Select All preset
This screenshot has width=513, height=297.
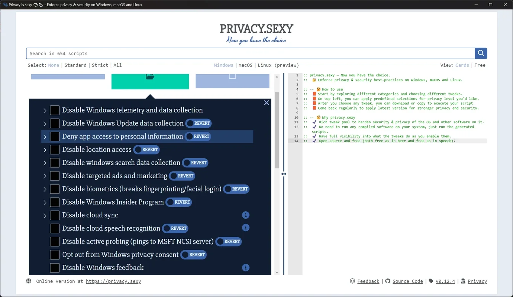pyautogui.click(x=117, y=65)
